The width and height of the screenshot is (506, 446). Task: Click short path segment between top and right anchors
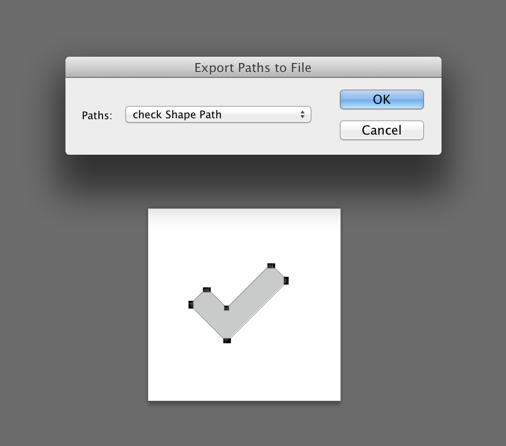coord(279,273)
